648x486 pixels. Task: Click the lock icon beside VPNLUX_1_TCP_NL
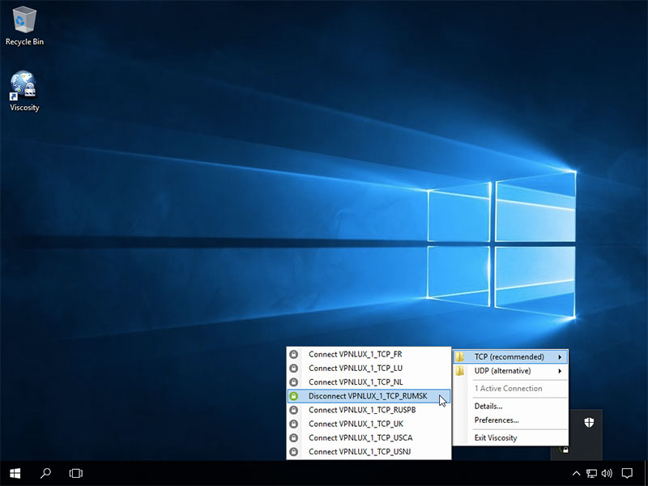click(294, 382)
